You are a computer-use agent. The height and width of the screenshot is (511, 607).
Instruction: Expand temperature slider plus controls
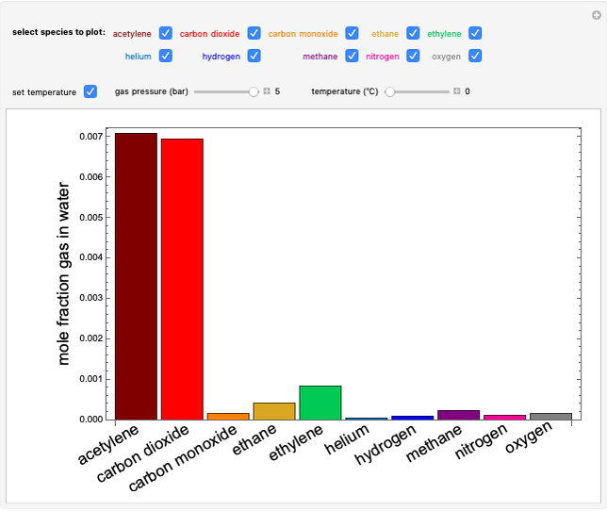456,91
